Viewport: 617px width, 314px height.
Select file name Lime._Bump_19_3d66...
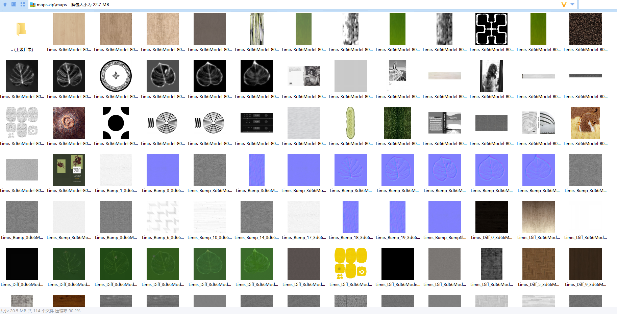tap(398, 238)
